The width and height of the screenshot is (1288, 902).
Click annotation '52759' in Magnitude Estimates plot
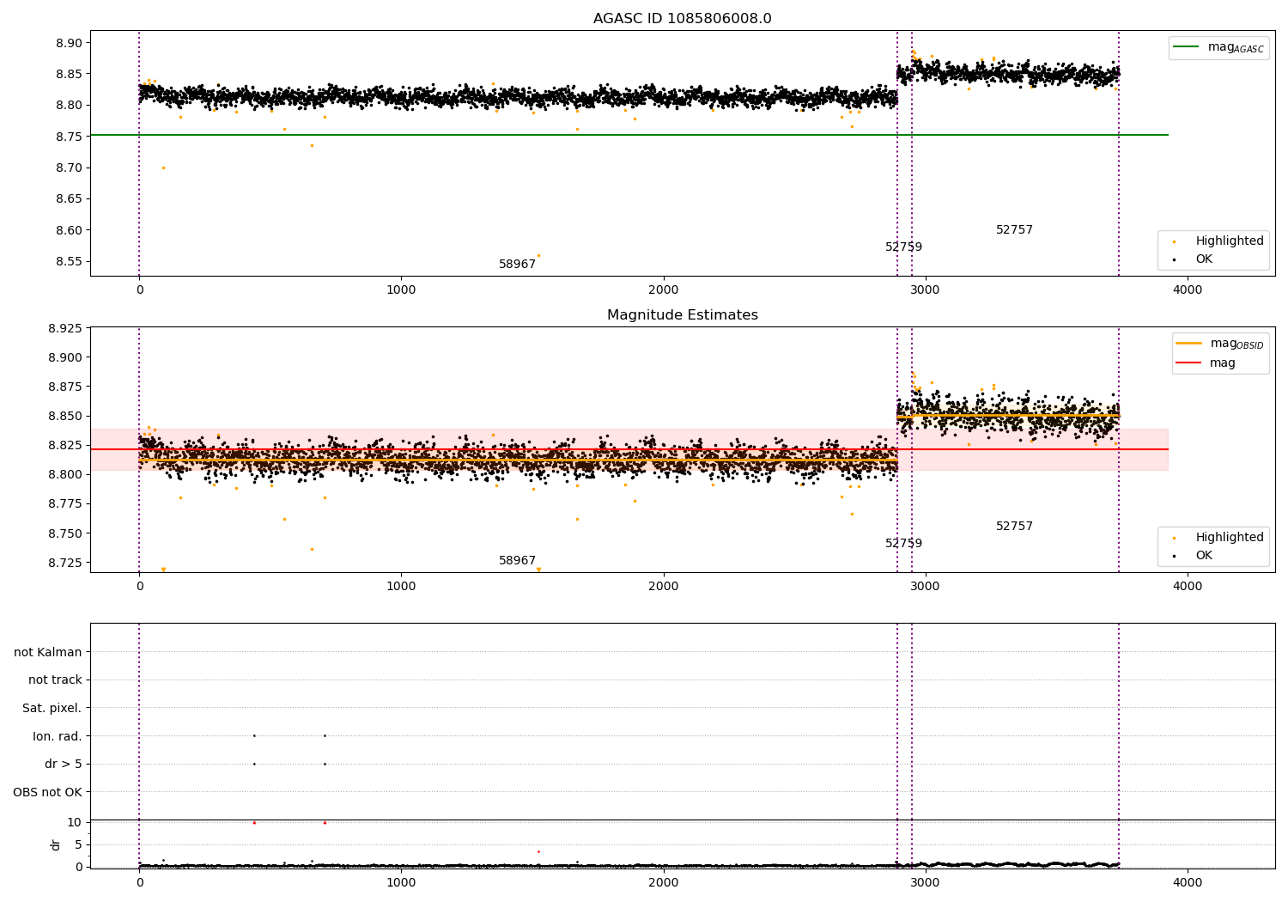[x=903, y=544]
